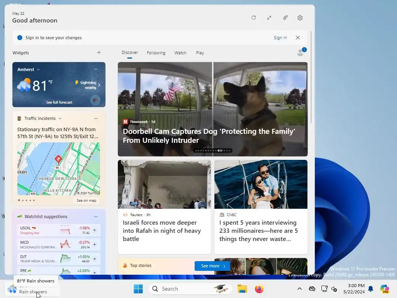
Task: Click See full forecast
Action: click(59, 102)
